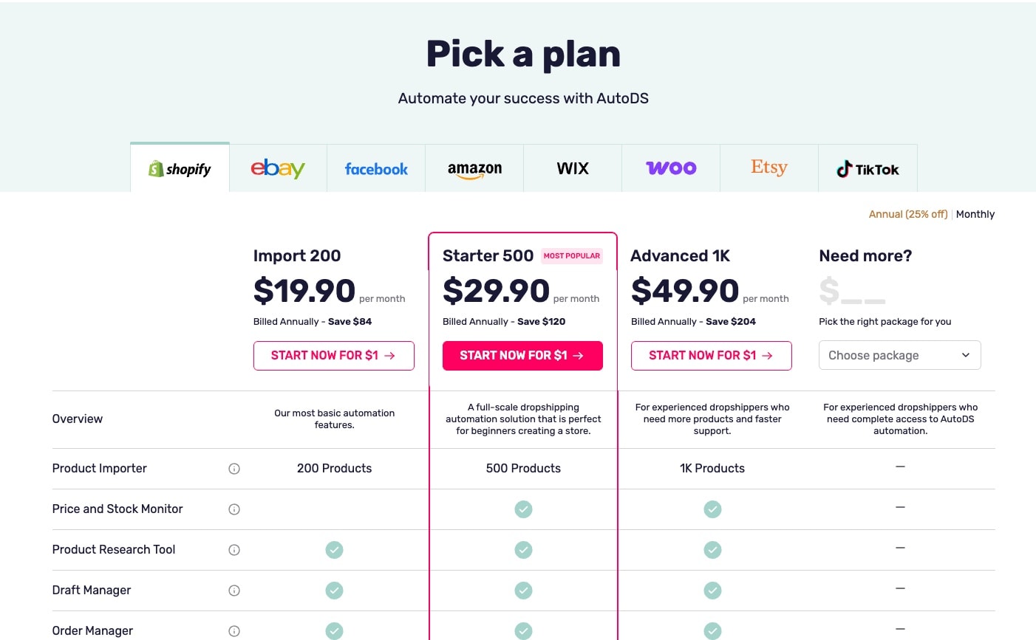Select the Facebook logo in platform tabs
Viewport: 1036px width, 640px height.
pos(376,168)
